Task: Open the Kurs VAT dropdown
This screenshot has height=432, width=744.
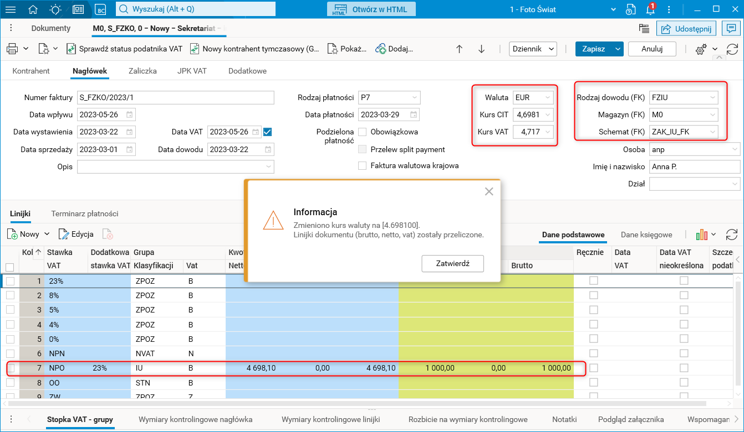Action: click(548, 132)
